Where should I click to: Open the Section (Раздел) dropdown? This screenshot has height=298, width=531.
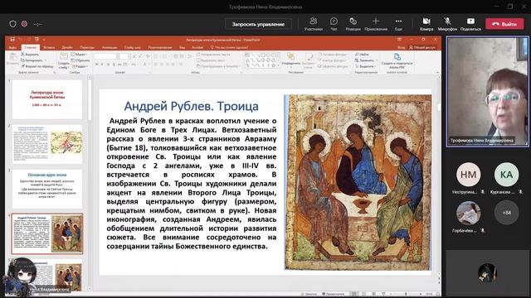(x=80, y=66)
